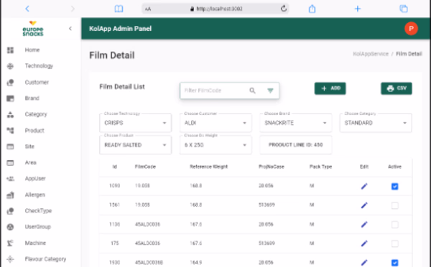Edit film row Id 1136
Image resolution: width=431 pixels, height=267 pixels.
364,225
